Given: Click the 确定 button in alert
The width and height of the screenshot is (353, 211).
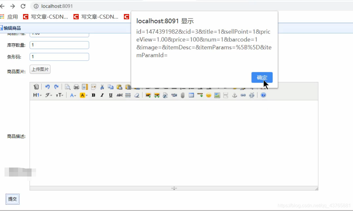Looking at the screenshot, I should (x=262, y=78).
